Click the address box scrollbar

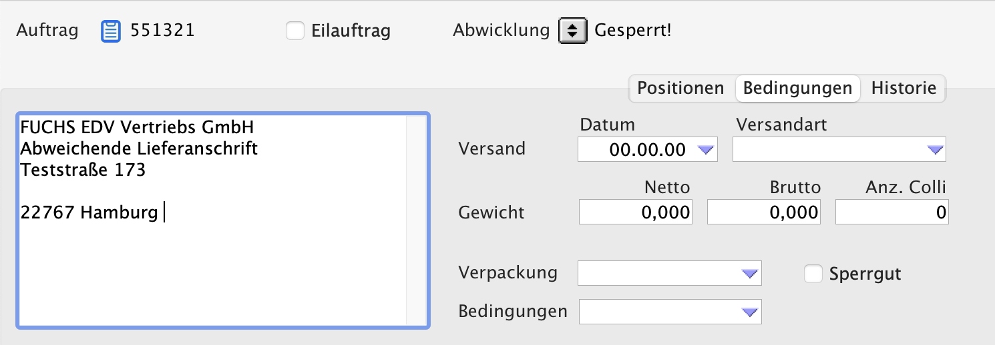[x=416, y=220]
